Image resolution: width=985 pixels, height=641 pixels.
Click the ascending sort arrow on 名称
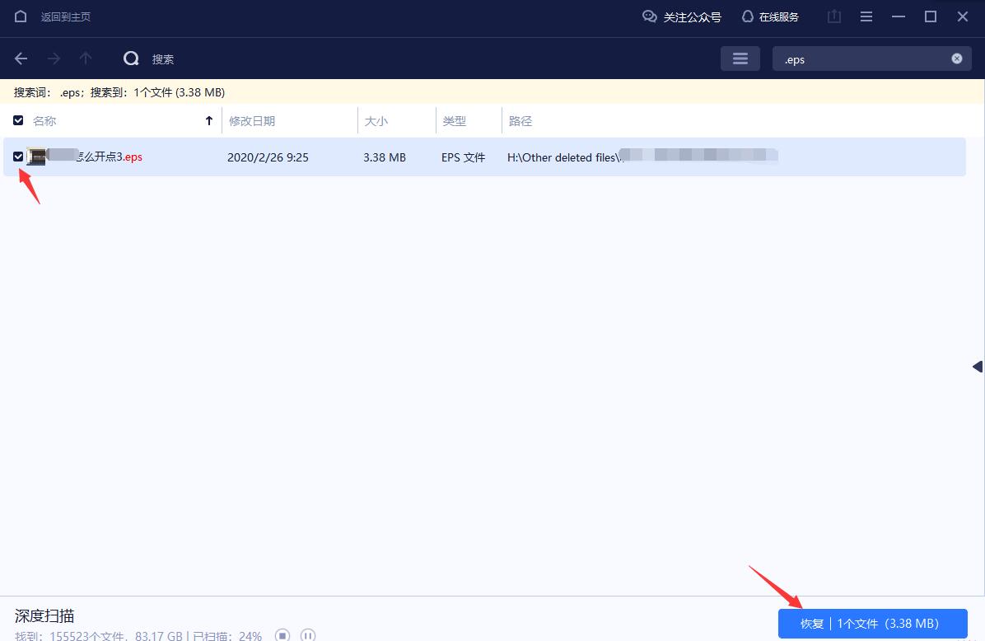click(209, 120)
